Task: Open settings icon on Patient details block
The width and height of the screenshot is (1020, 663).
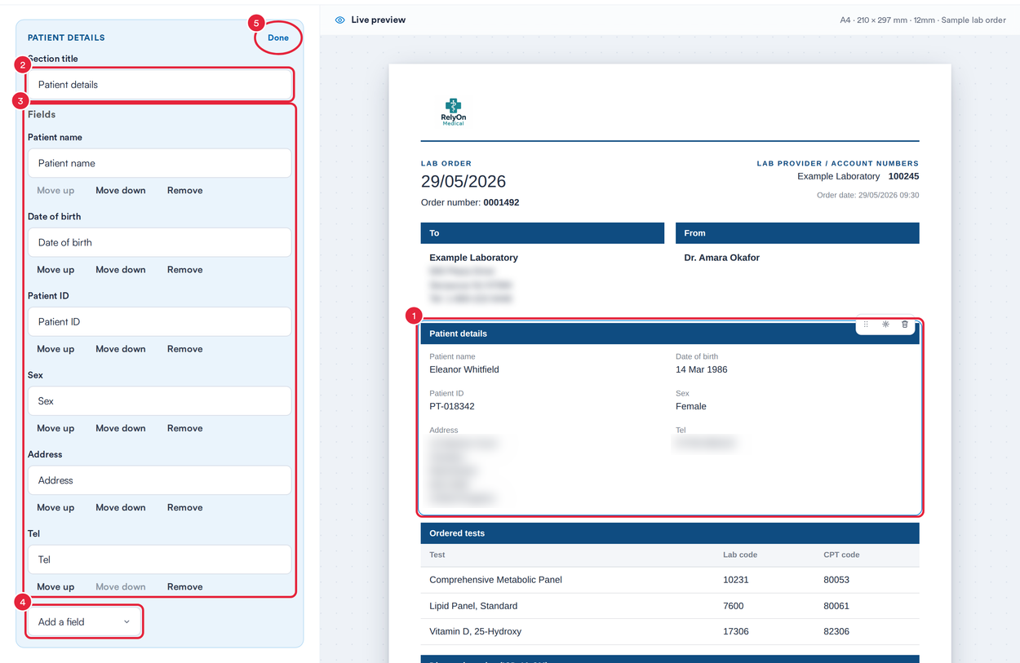Action: pyautogui.click(x=885, y=325)
